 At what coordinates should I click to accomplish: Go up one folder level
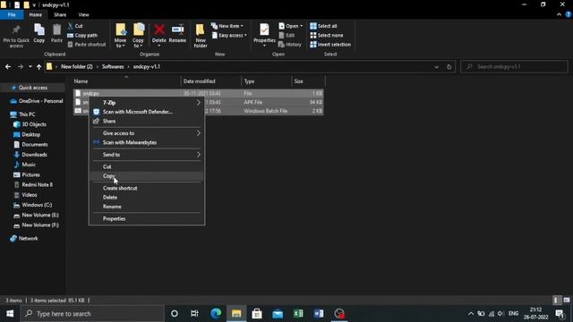[x=38, y=67]
